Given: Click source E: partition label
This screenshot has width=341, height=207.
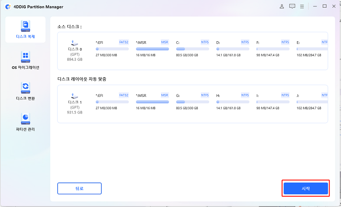Looking at the screenshot, I should 298,43.
